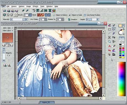Click the Magnify scrollbar up arrow

[4, 49]
